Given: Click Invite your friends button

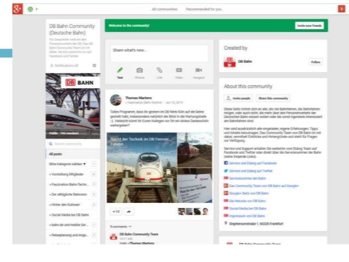Looking at the screenshot, I should tap(310, 26).
